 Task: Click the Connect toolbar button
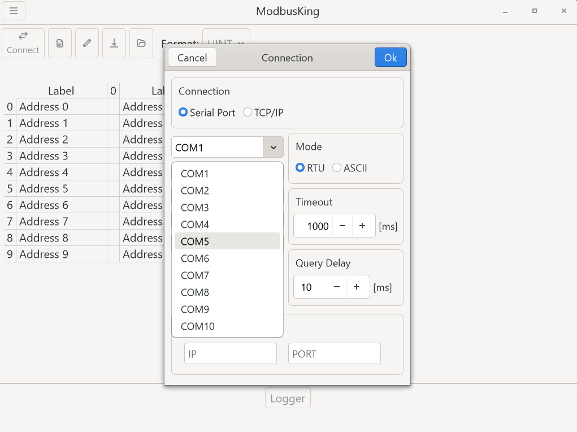pos(23,44)
